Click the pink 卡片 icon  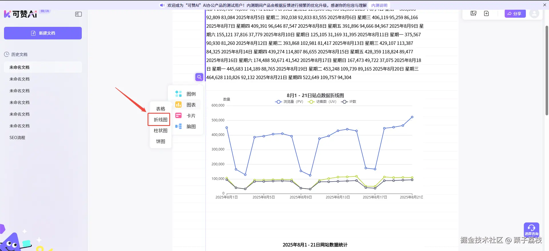[178, 115]
